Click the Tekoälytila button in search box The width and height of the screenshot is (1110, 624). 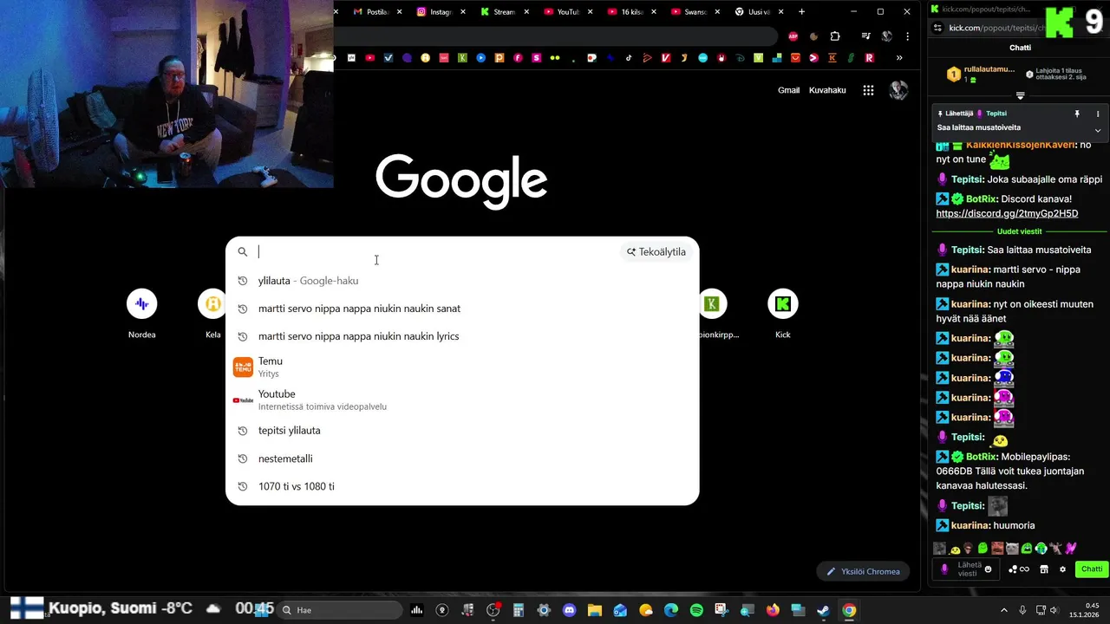point(656,251)
